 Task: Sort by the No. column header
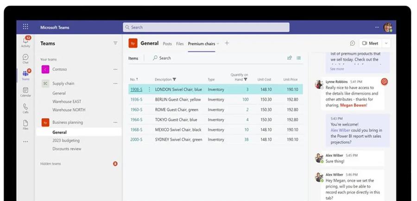click(x=134, y=80)
